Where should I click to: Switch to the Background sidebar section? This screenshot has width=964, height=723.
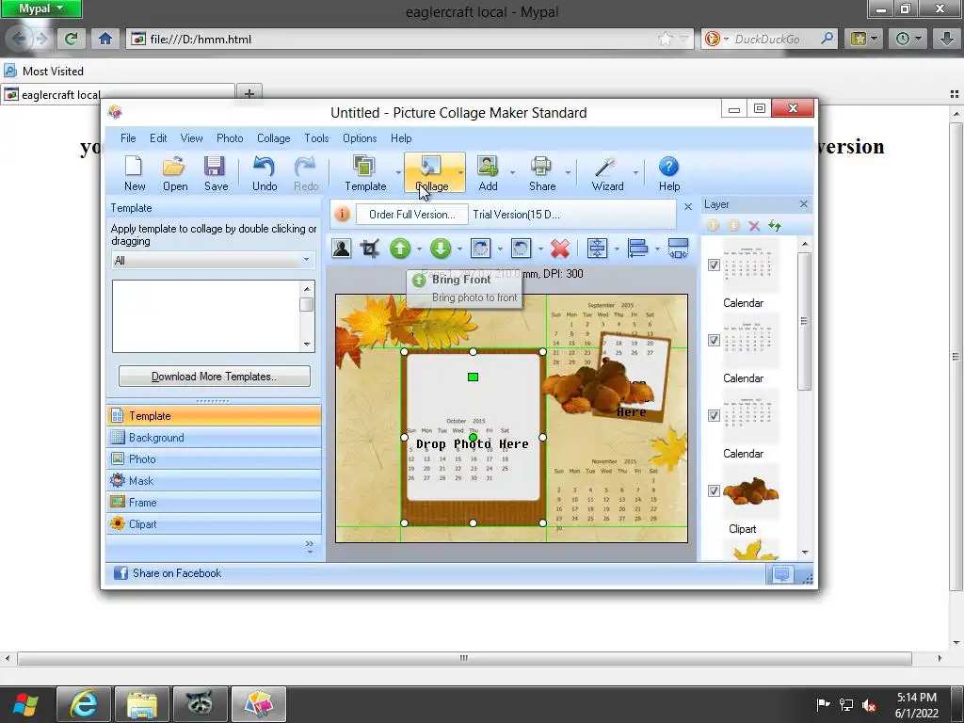214,438
